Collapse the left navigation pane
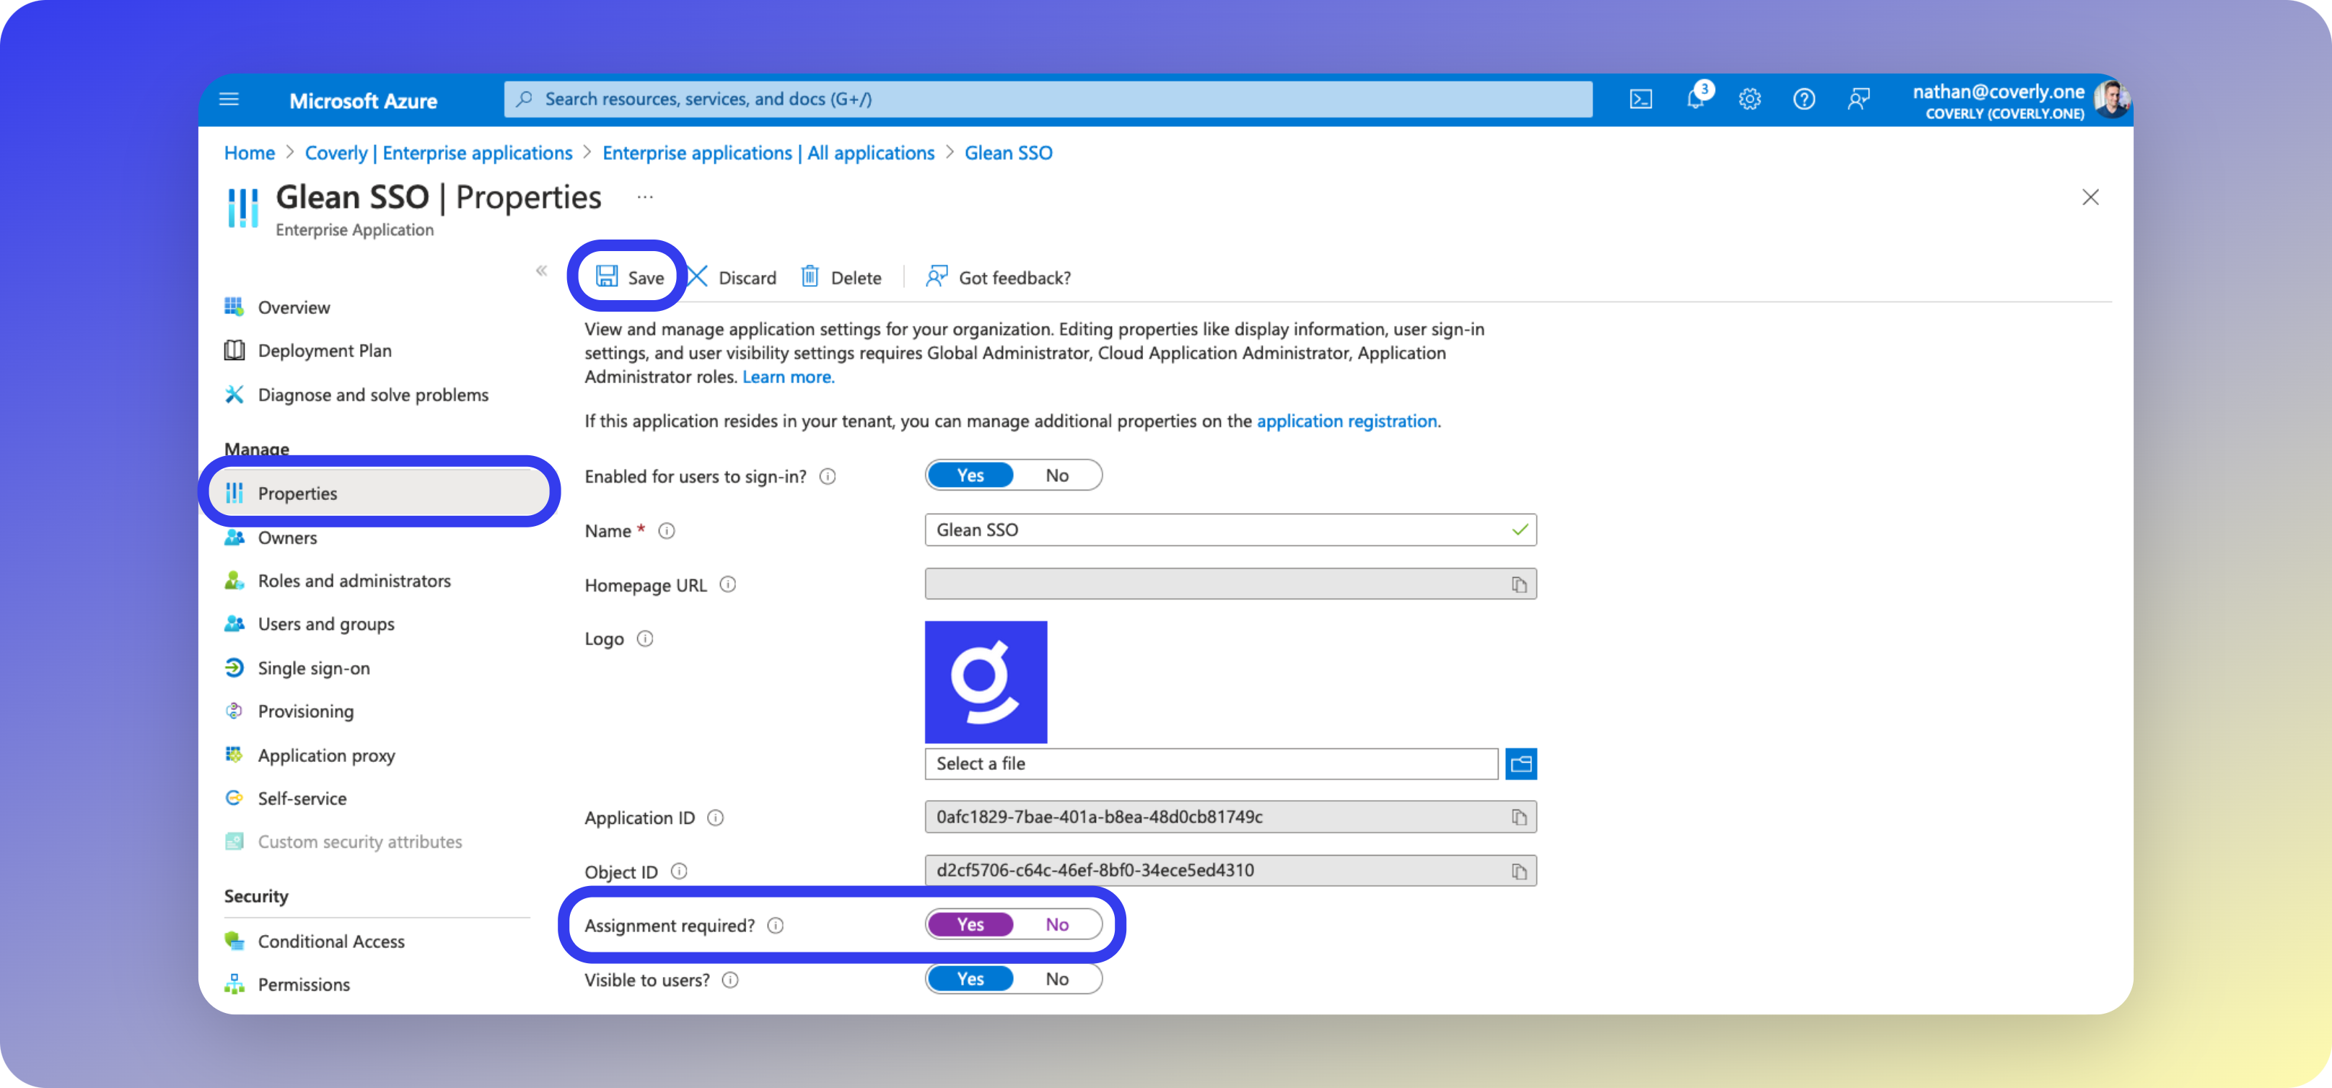The height and width of the screenshot is (1088, 2332). click(x=541, y=270)
